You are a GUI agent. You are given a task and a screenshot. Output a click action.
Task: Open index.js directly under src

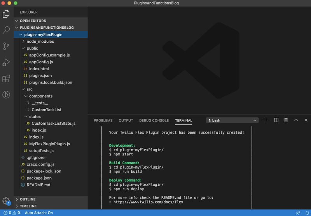[x=51, y=137]
